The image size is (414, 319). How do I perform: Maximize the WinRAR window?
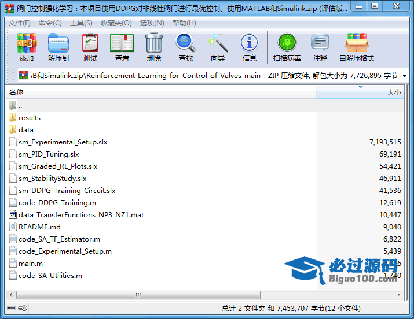(375, 7)
